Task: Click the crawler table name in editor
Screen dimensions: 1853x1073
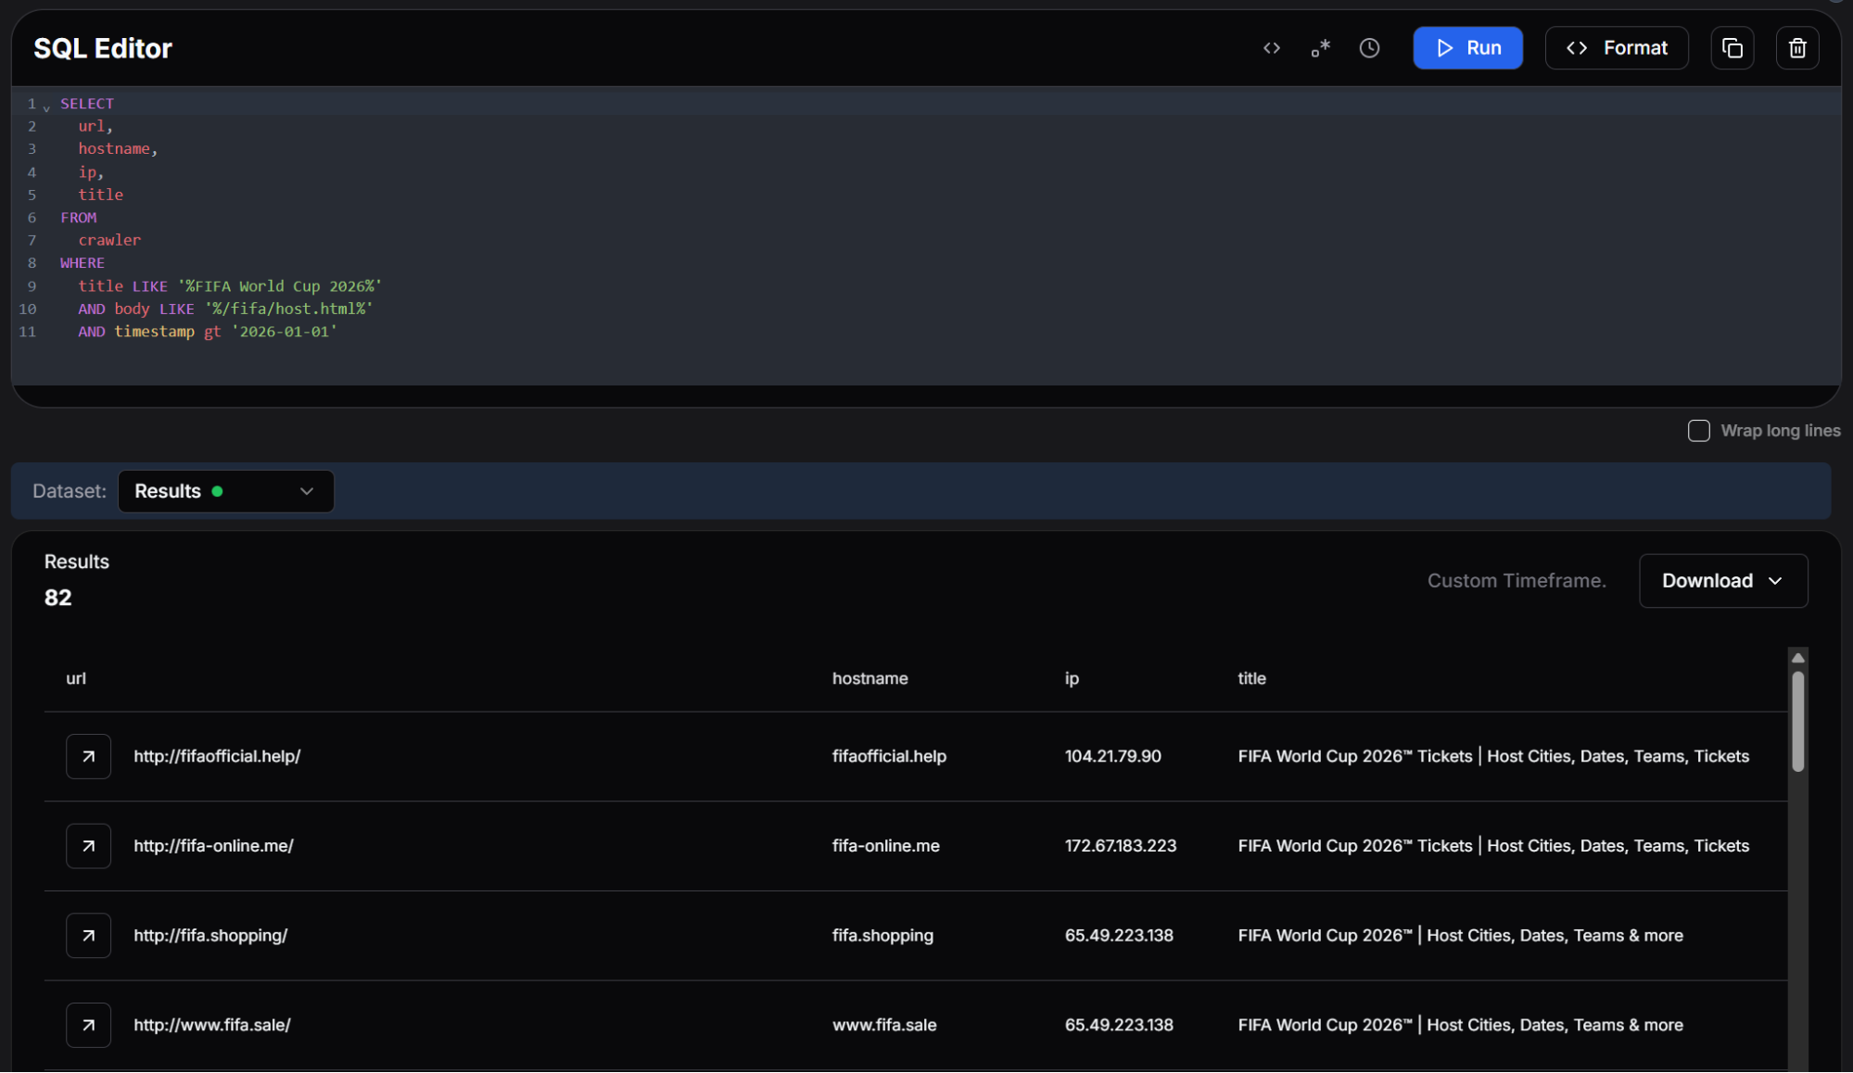Action: point(109,240)
